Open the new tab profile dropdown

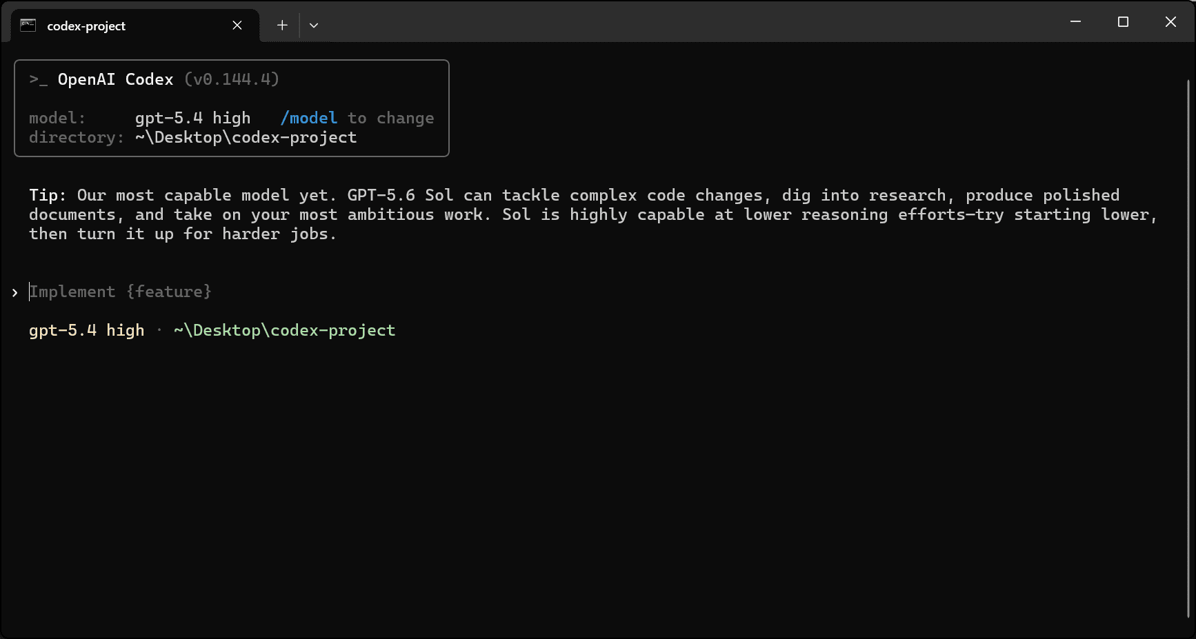[314, 26]
